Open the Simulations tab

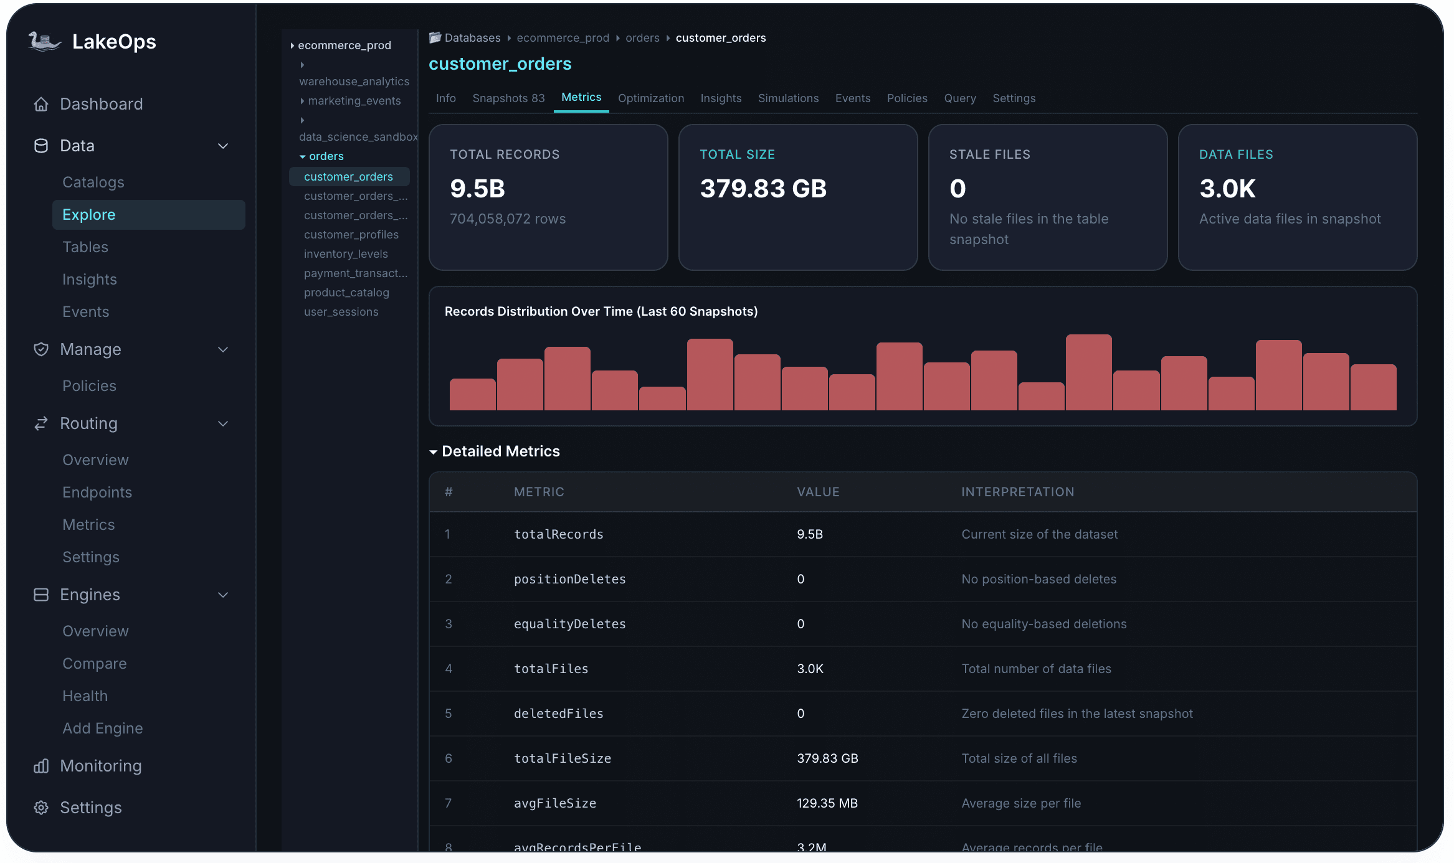[788, 98]
